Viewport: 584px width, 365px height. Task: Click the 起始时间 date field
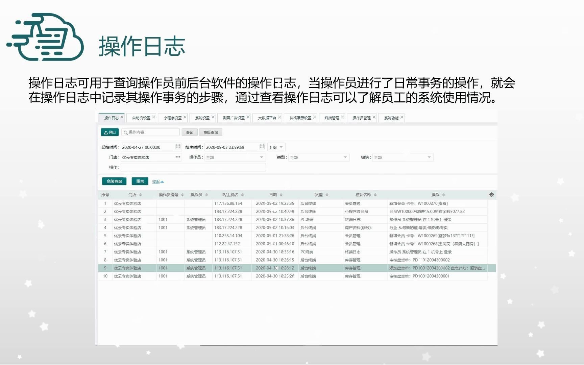click(151, 147)
